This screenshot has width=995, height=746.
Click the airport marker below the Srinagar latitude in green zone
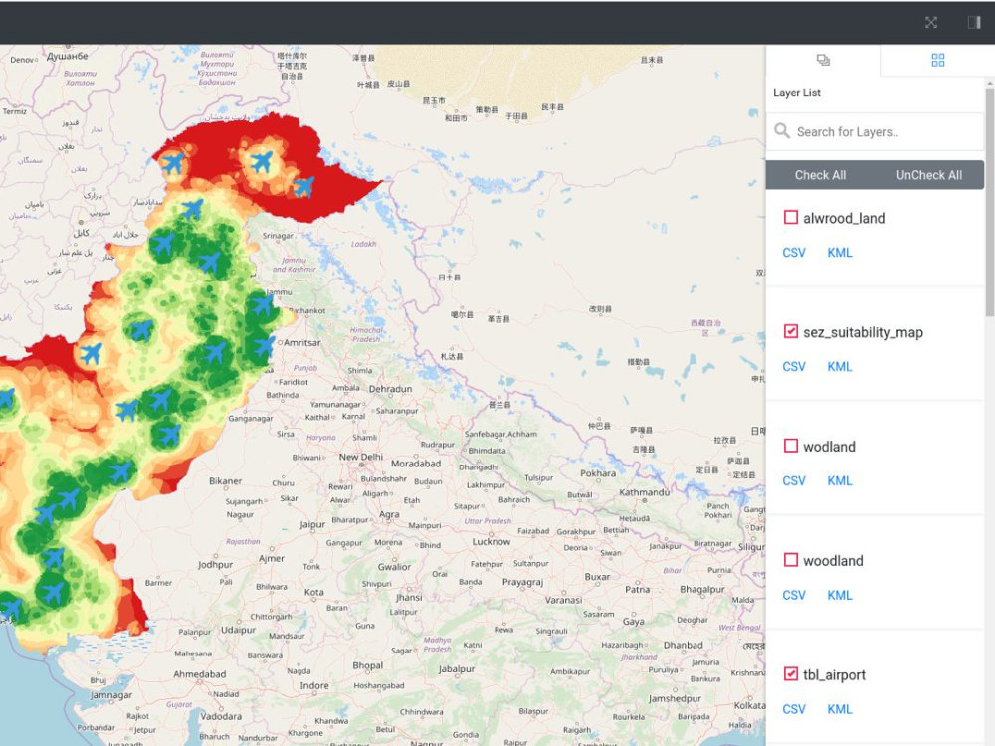(x=209, y=262)
